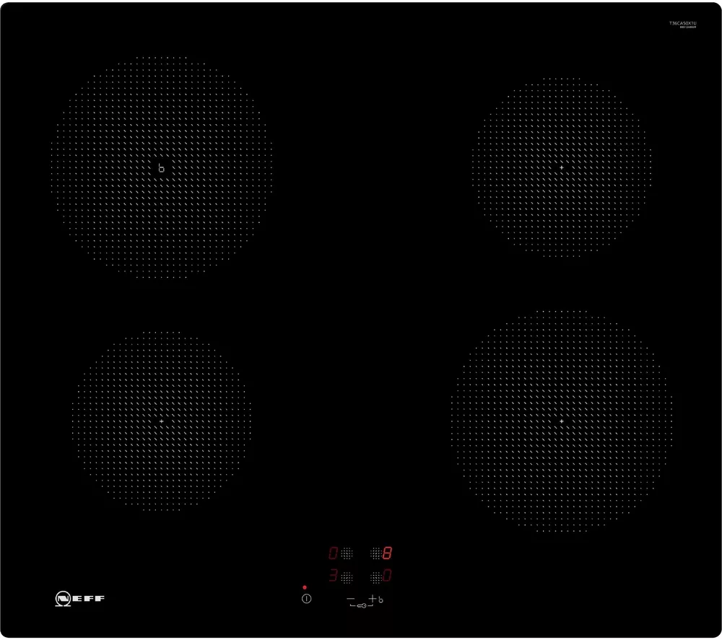Image resolution: width=722 pixels, height=640 pixels.
Task: Tap the center cross of top-right zone
Action: 561,167
